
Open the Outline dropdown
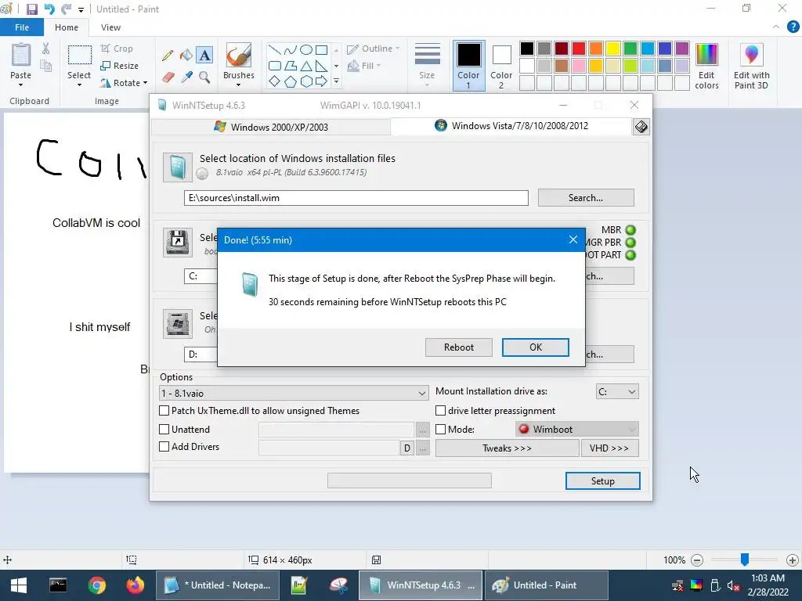pyautogui.click(x=374, y=49)
